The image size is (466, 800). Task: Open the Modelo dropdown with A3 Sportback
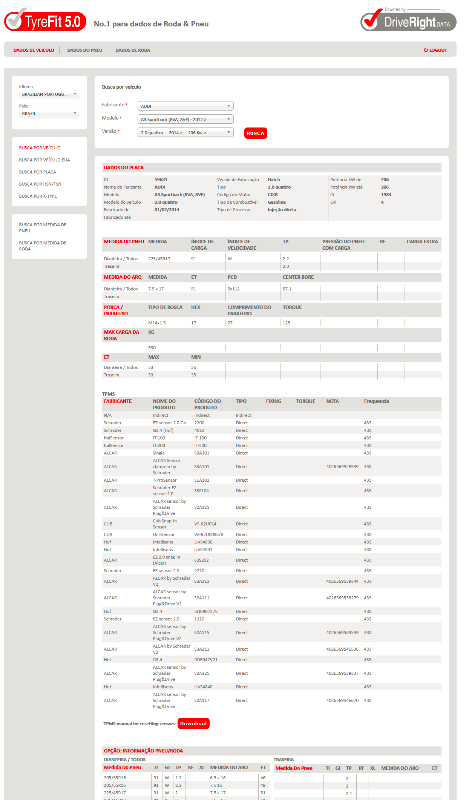185,119
